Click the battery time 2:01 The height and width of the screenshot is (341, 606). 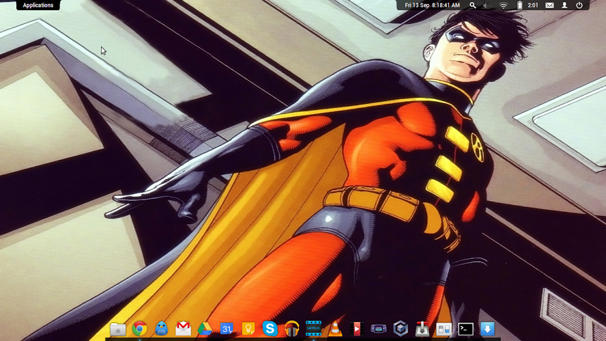pos(533,5)
